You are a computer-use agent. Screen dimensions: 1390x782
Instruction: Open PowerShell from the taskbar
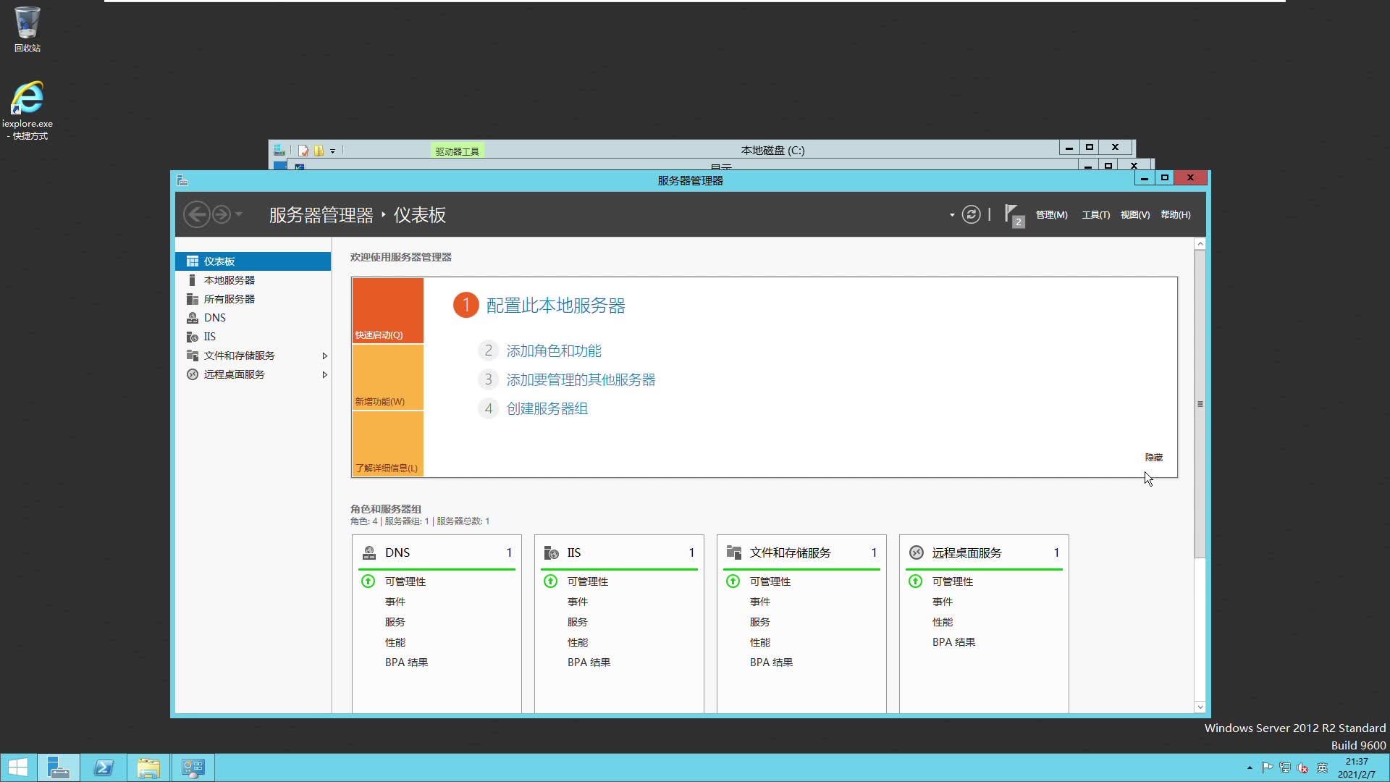(103, 768)
